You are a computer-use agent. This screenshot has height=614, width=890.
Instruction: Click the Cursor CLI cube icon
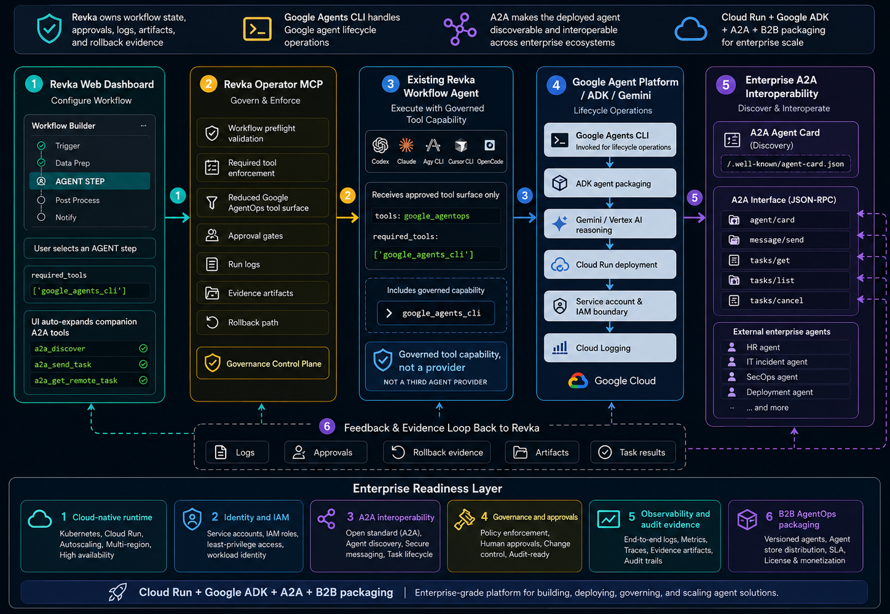(x=461, y=146)
